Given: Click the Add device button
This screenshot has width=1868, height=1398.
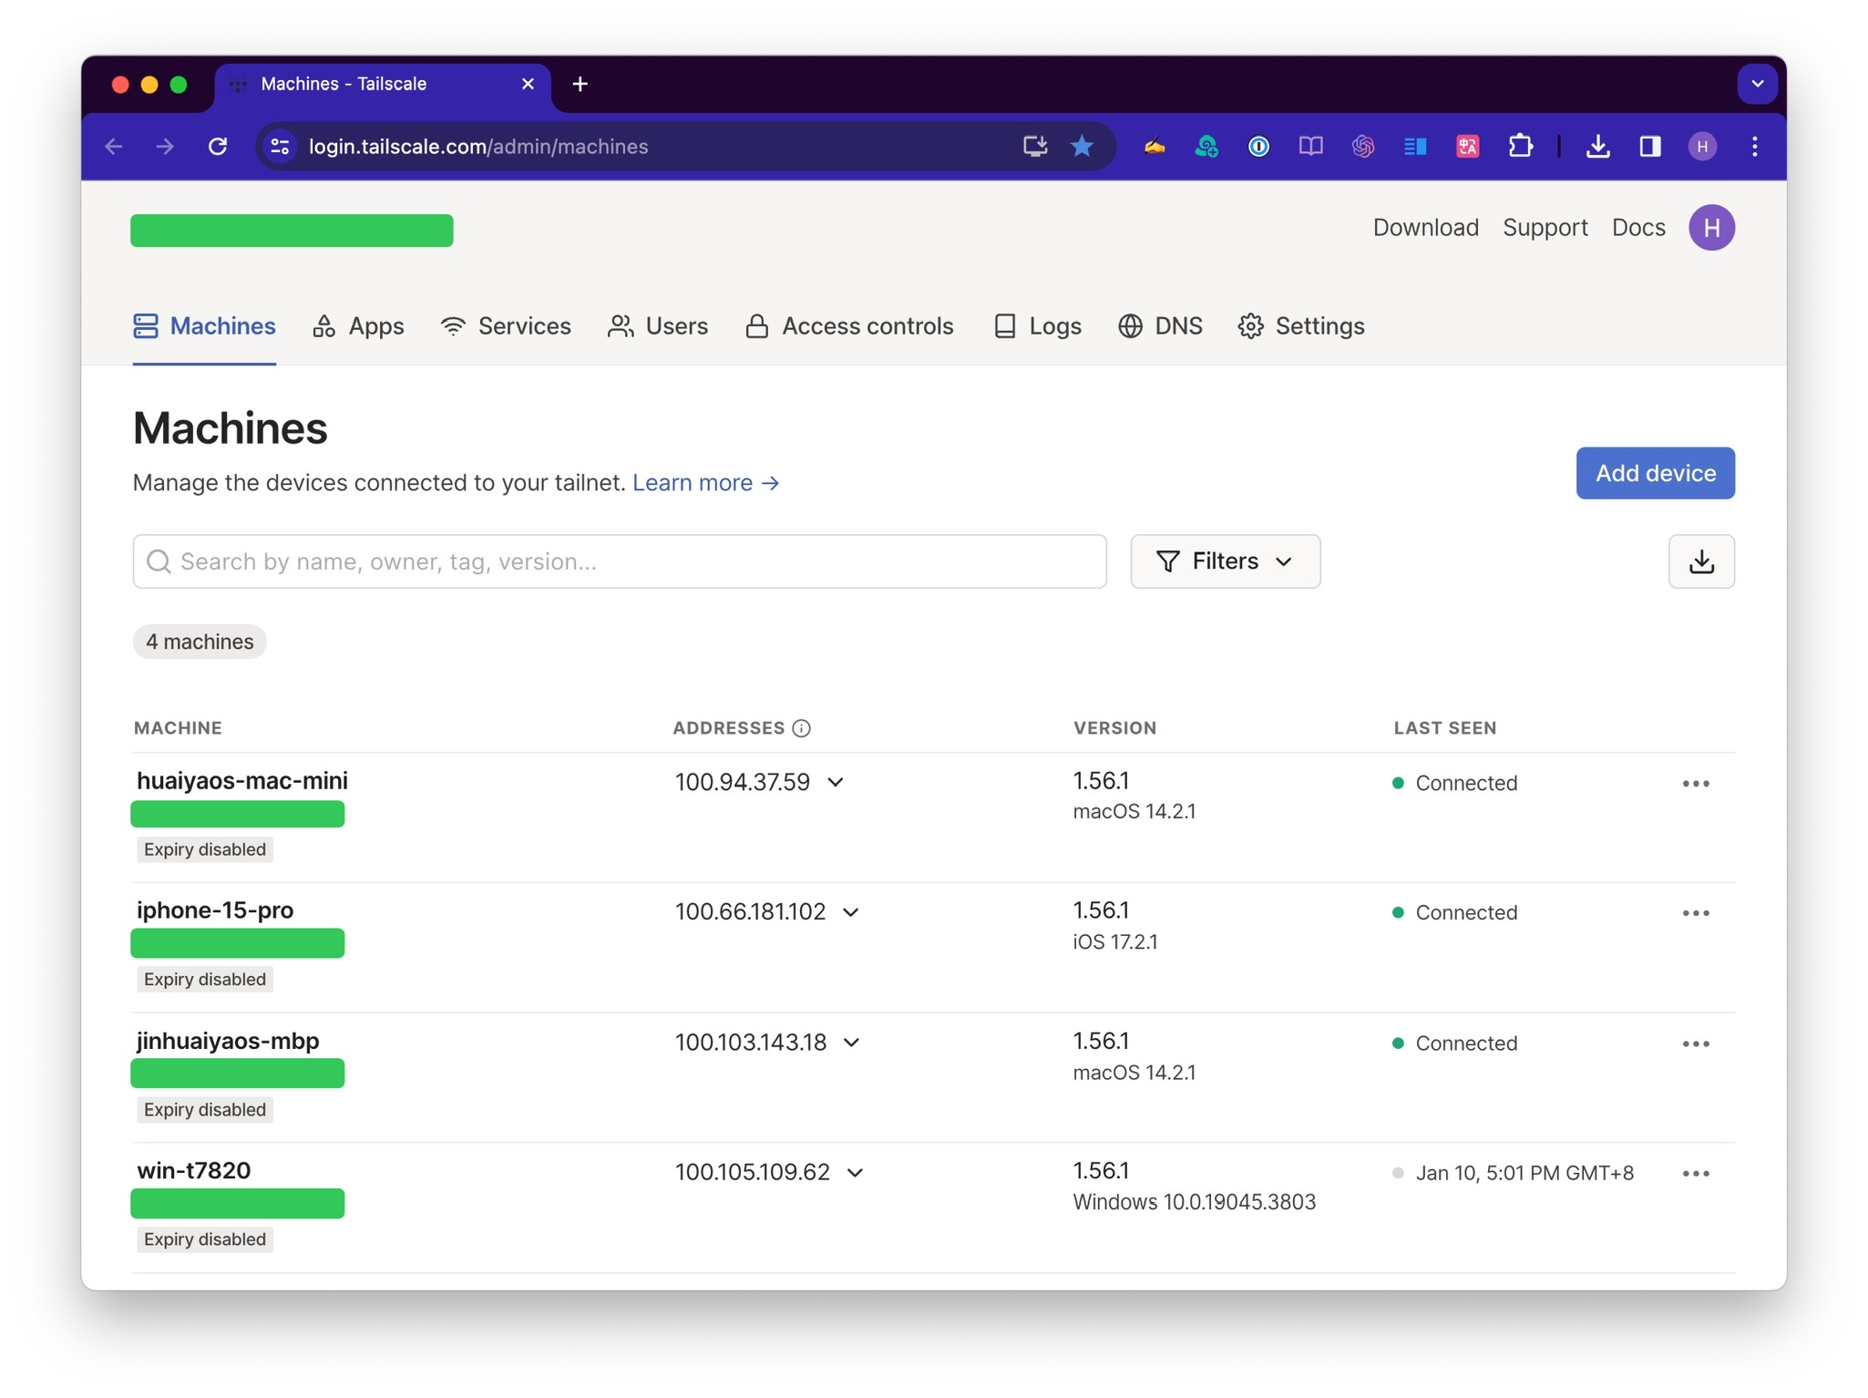Looking at the screenshot, I should pos(1655,473).
